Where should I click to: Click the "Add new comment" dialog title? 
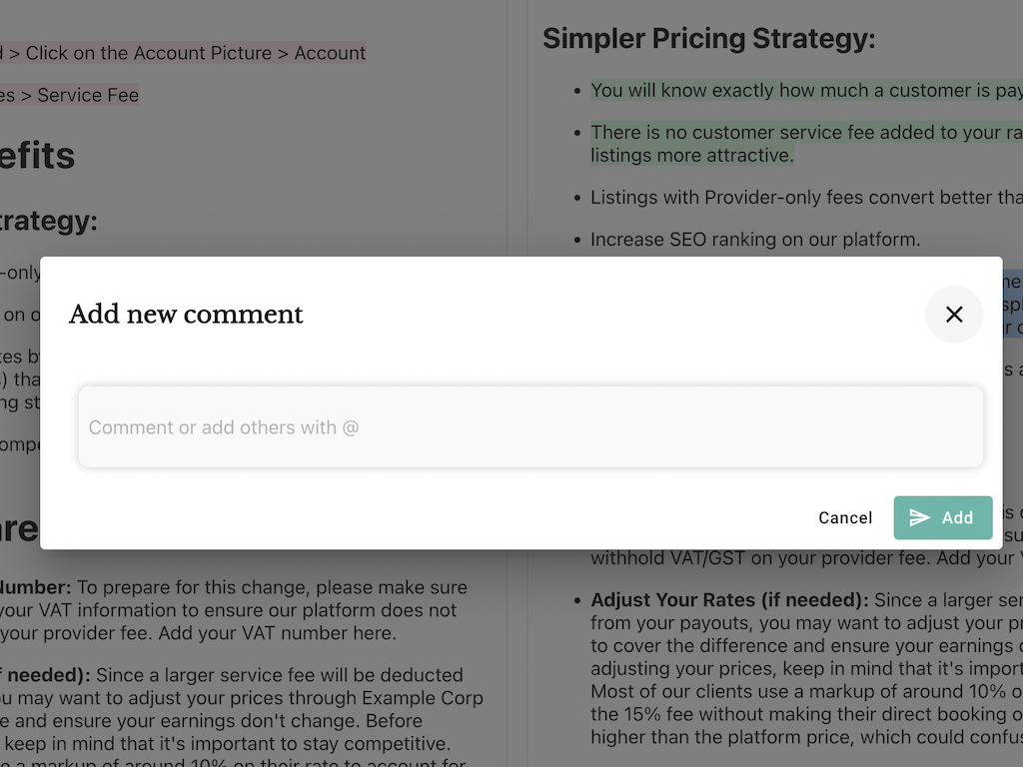186,315
